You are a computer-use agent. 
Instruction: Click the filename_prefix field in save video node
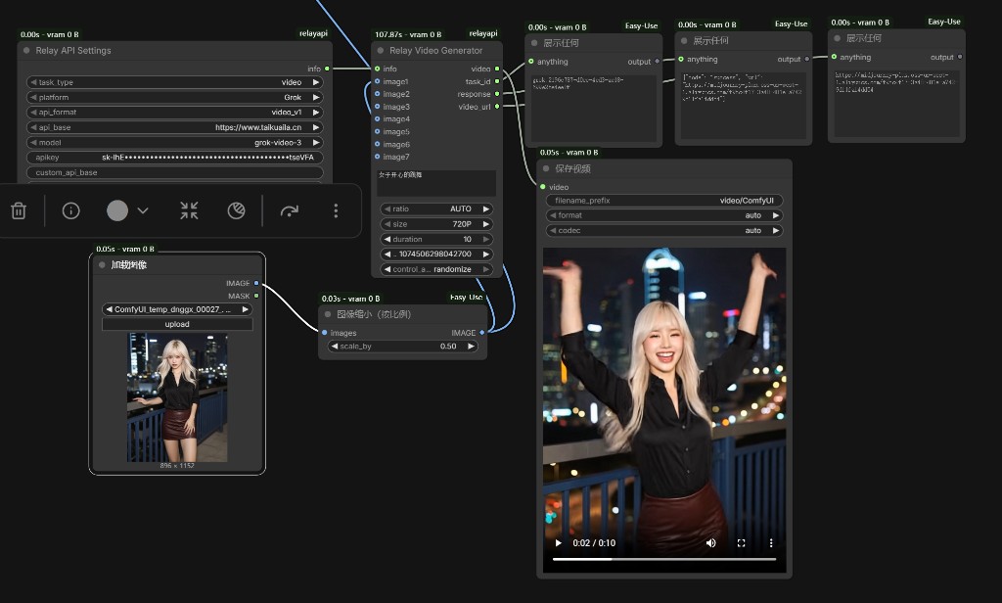(664, 201)
